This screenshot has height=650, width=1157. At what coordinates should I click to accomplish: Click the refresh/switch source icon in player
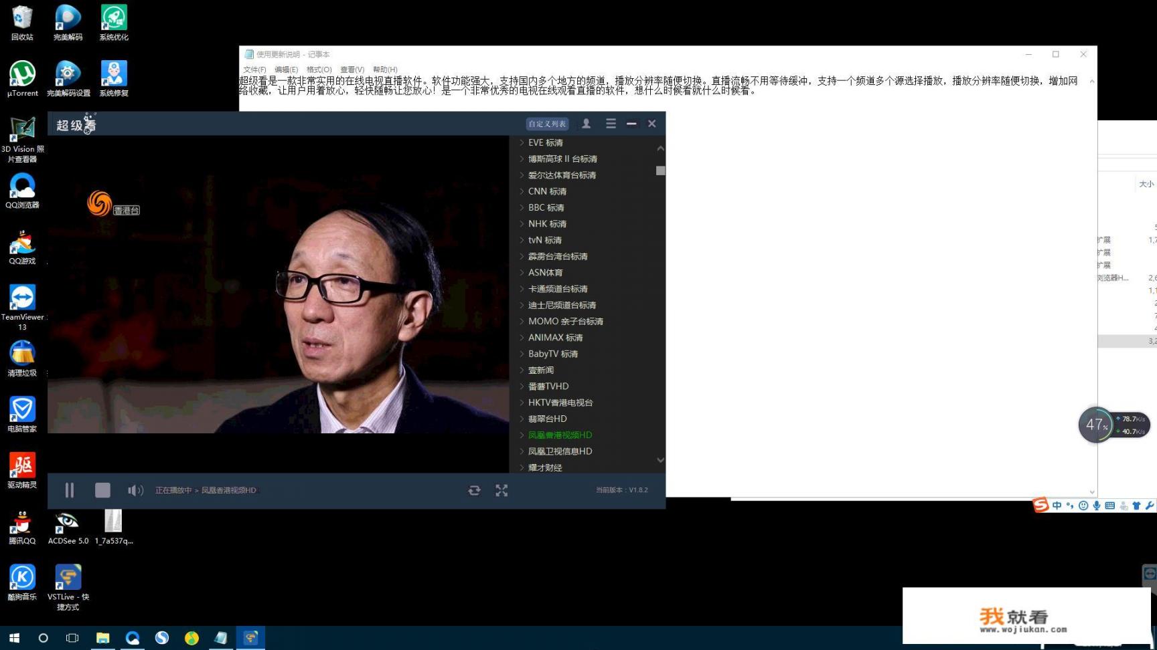click(x=474, y=490)
